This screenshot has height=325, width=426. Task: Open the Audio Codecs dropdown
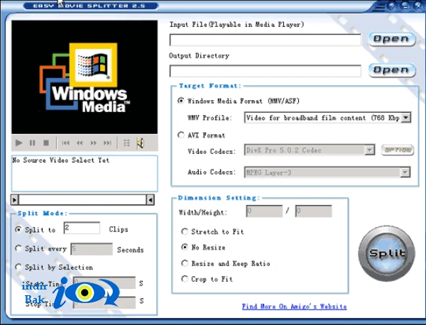(405, 172)
